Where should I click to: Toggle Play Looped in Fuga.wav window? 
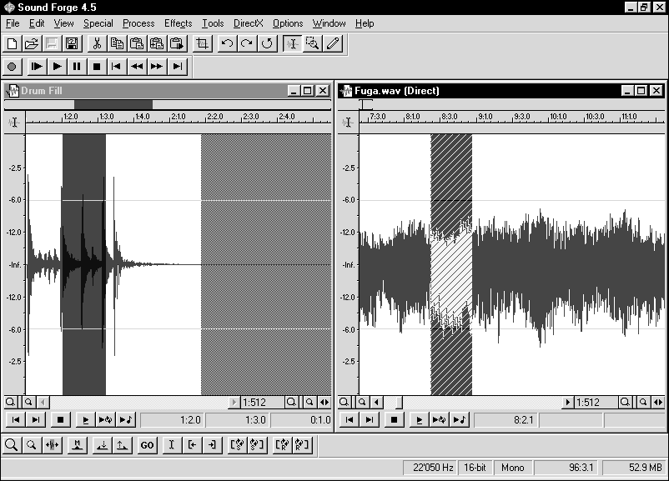click(439, 420)
